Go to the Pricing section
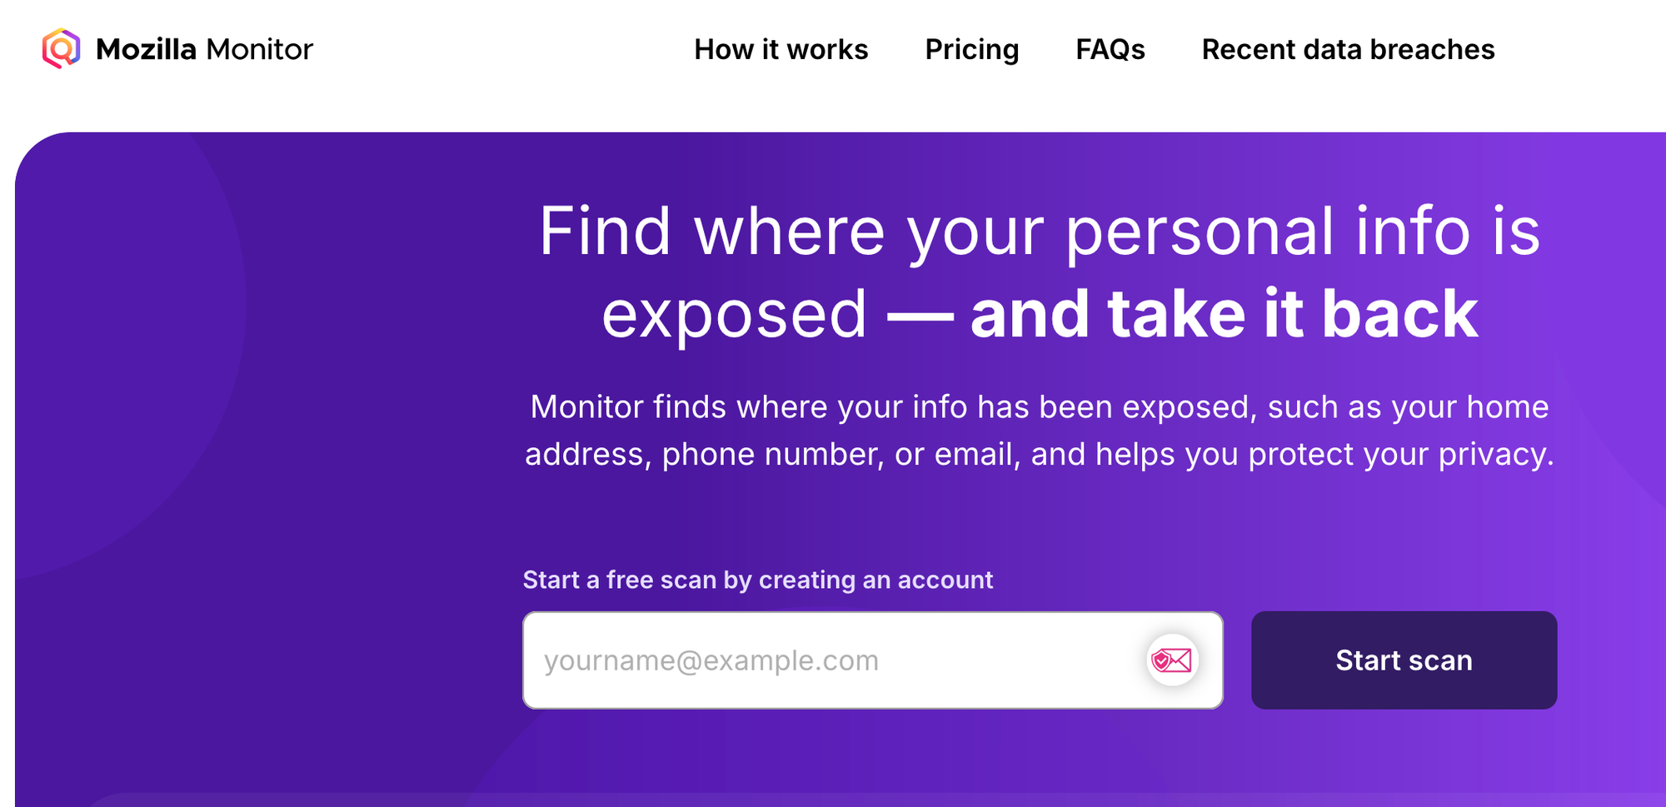1666x807 pixels. point(971,50)
